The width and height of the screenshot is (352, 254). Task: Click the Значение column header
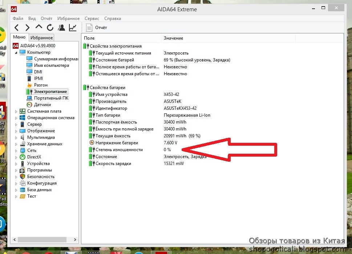click(228, 38)
